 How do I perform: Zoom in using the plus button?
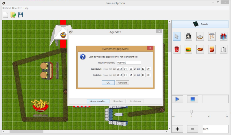pyautogui.click(x=178, y=129)
